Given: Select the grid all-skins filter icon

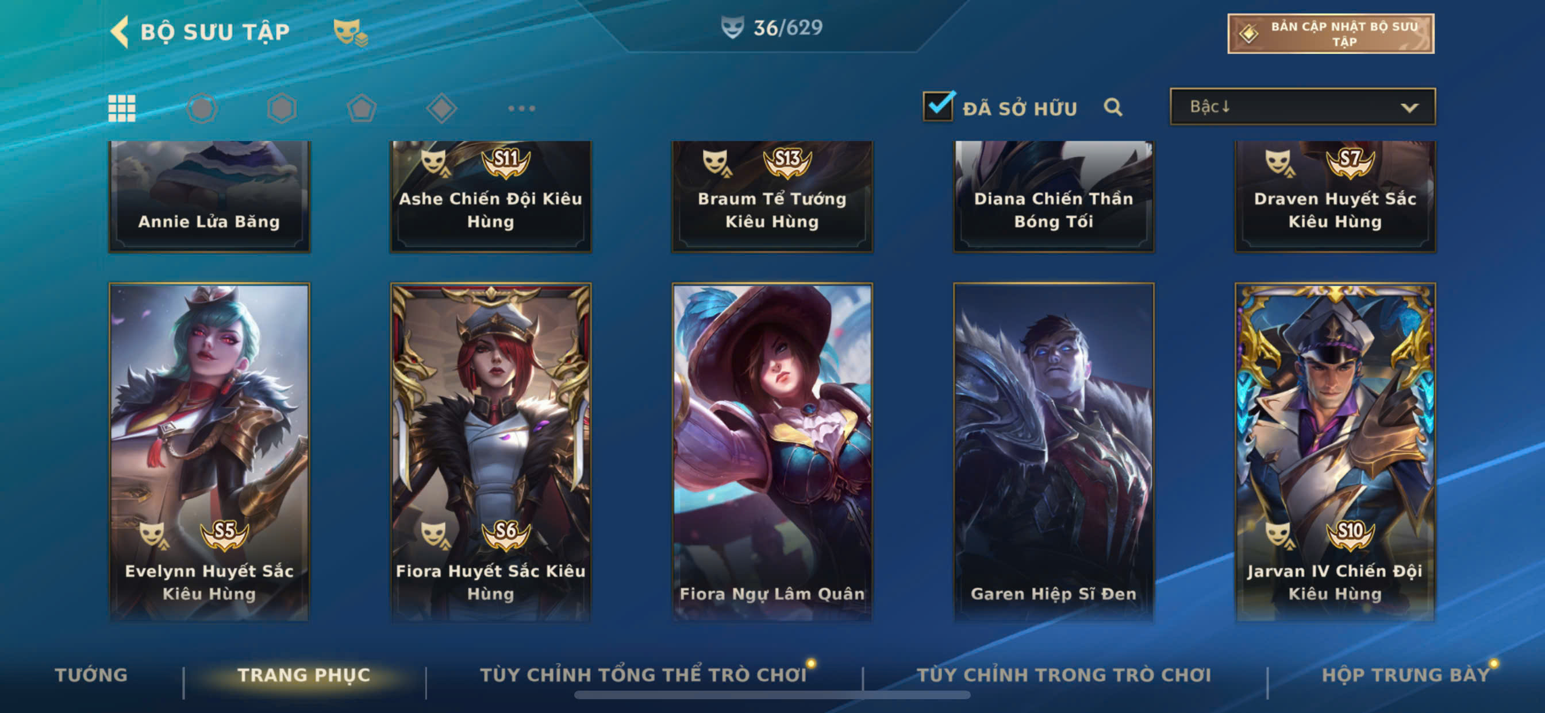Looking at the screenshot, I should (122, 108).
